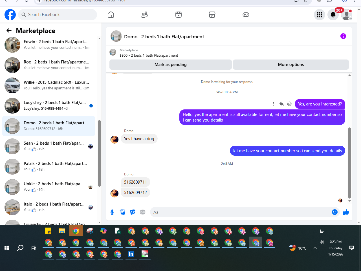Image resolution: width=361 pixels, height=271 pixels.
Task: Open the Facebook menu grid icon
Action: tap(320, 15)
